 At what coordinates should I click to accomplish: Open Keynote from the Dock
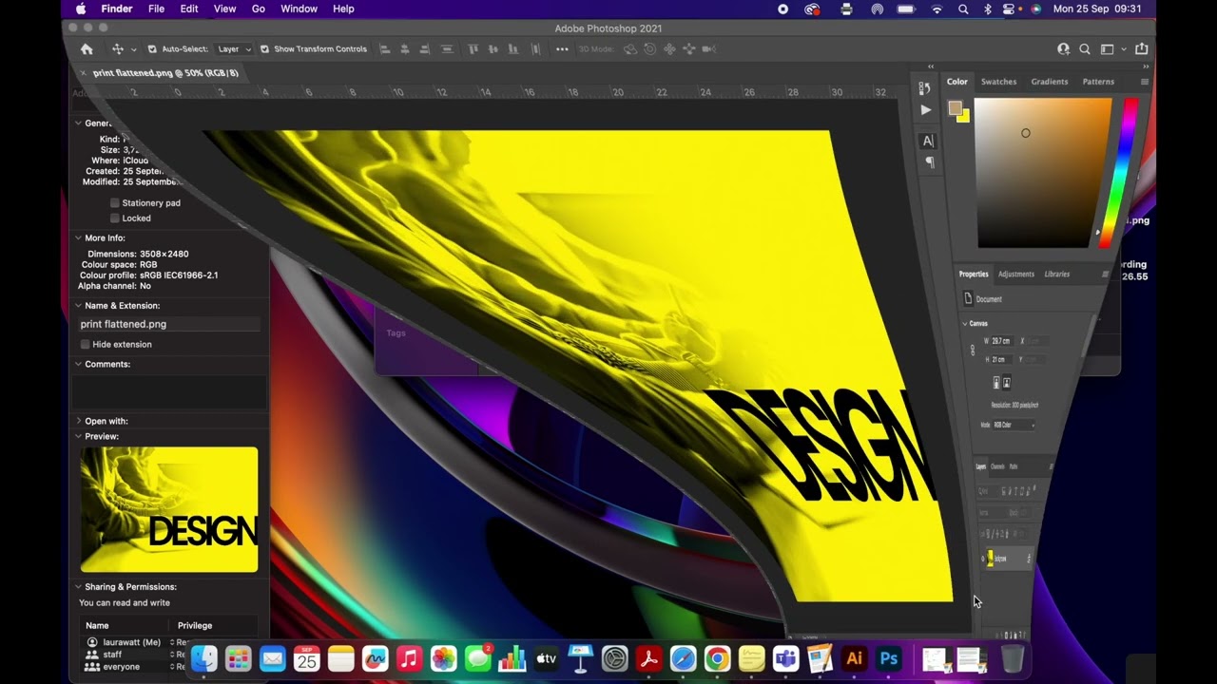click(580, 658)
